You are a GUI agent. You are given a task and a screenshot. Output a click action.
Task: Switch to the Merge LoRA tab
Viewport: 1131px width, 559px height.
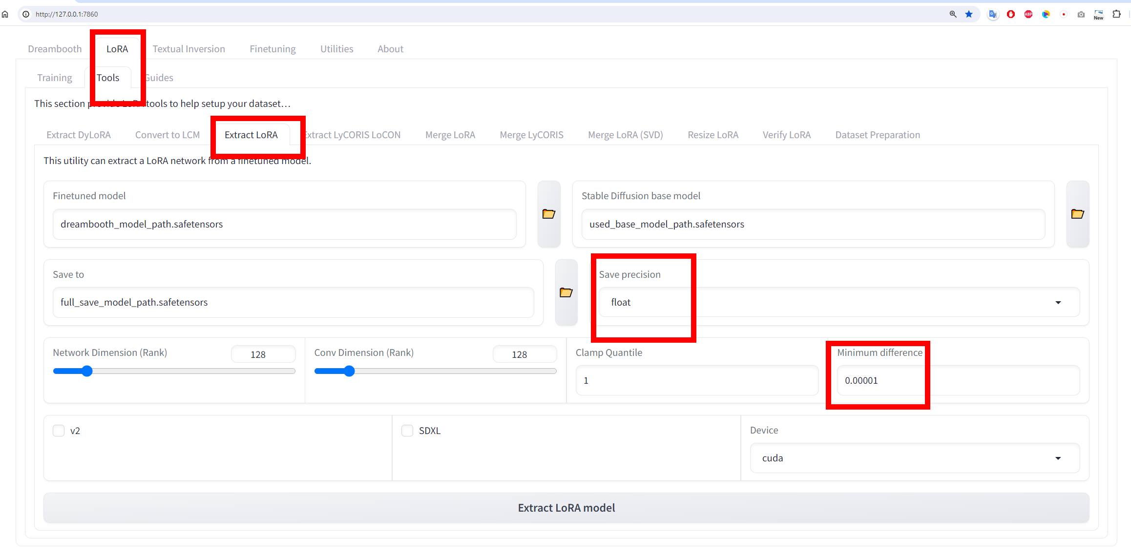coord(450,135)
